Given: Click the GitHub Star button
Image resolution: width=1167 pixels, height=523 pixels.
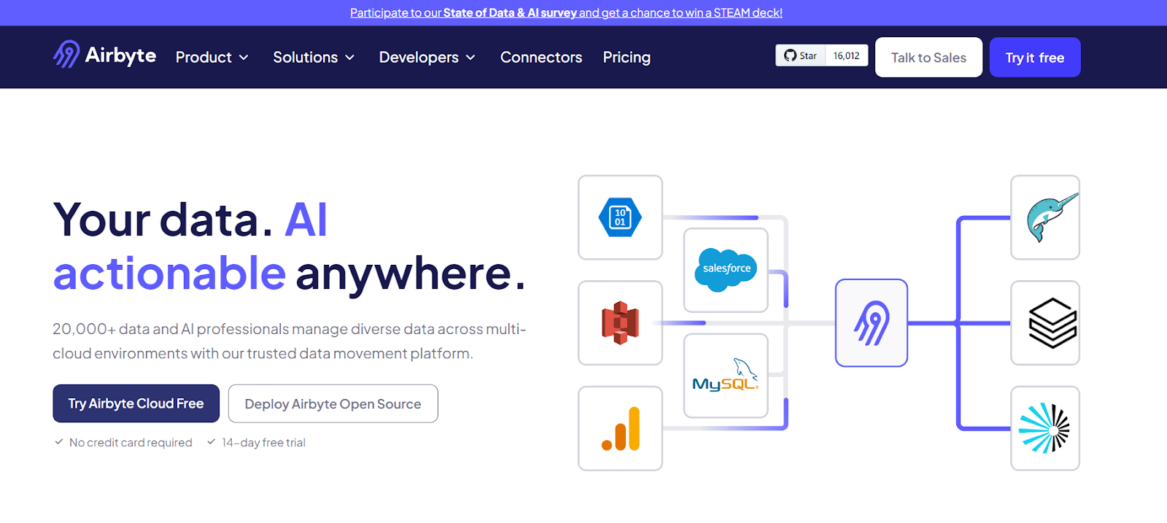Looking at the screenshot, I should point(800,55).
